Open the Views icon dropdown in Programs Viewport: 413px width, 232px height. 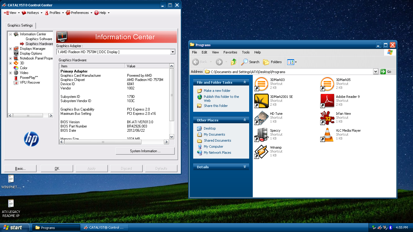[x=292, y=62]
